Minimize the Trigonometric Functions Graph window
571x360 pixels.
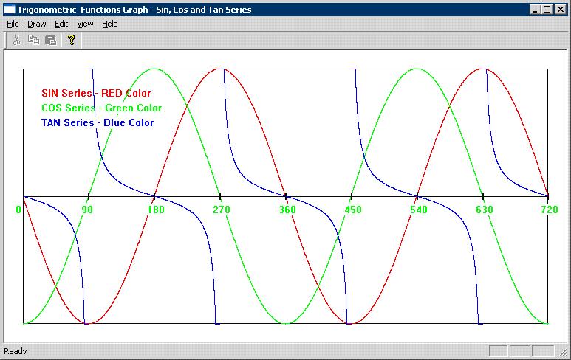536,10
